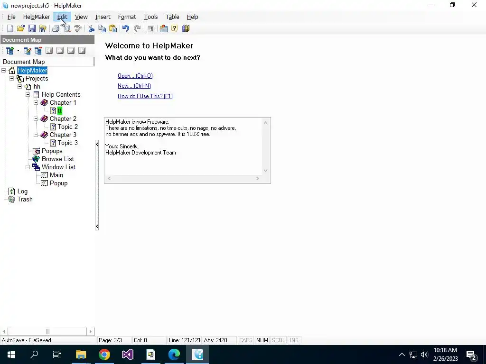486x364 pixels.
Task: Click the copy icon in toolbar
Action: tap(102, 28)
